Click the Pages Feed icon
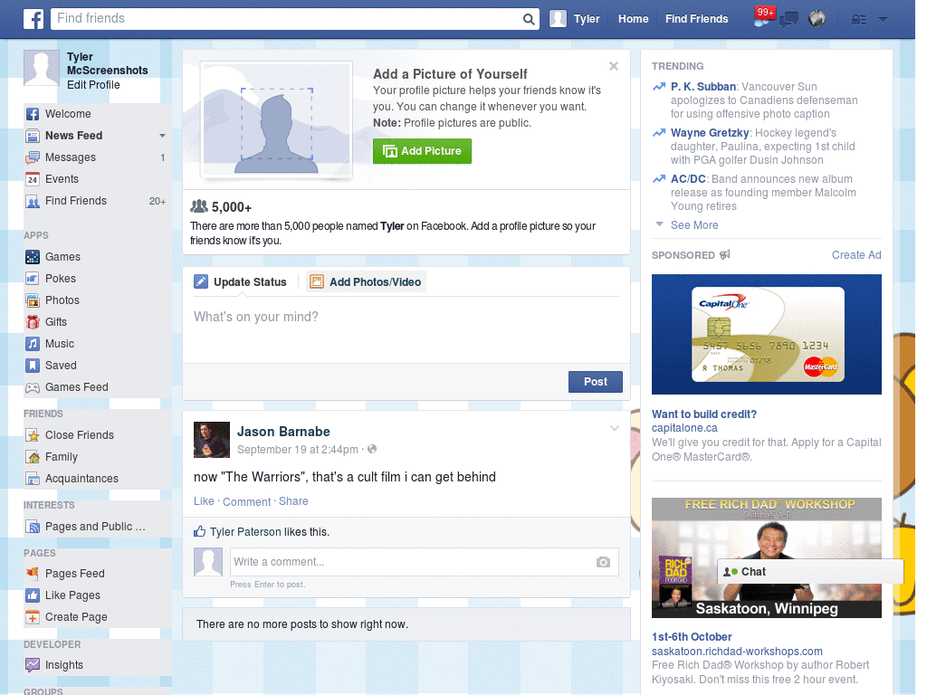Viewport: 927px width, 695px height. (x=33, y=573)
